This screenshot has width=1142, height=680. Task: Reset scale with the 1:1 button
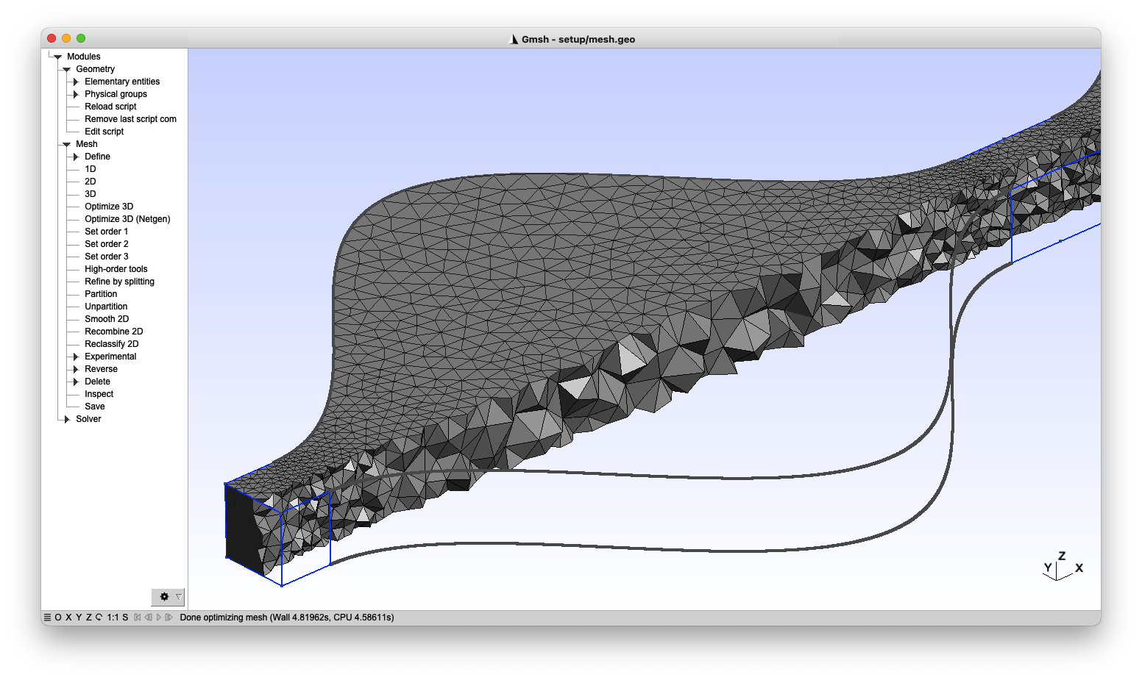click(x=113, y=618)
